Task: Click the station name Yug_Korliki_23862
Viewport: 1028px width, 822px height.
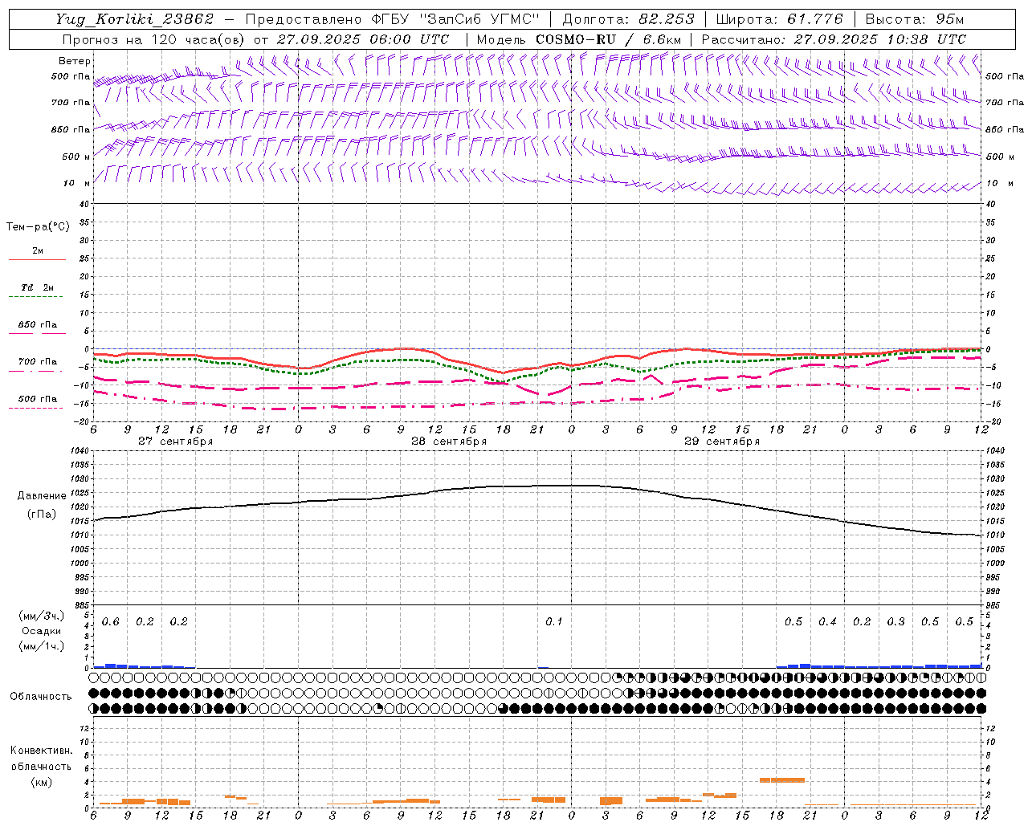Action: click(x=135, y=19)
